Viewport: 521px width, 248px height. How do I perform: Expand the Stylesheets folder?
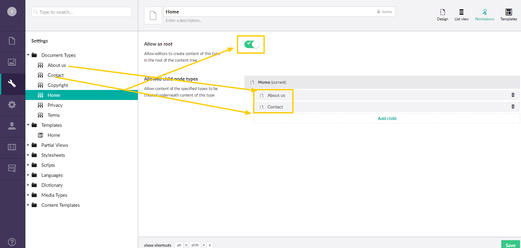point(28,155)
